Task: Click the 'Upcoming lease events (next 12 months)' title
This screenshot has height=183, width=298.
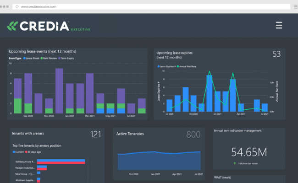Action: [43, 51]
